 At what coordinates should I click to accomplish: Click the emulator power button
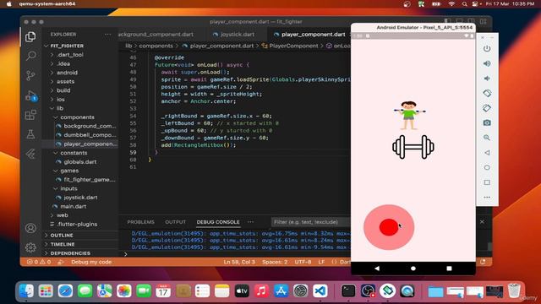(487, 49)
